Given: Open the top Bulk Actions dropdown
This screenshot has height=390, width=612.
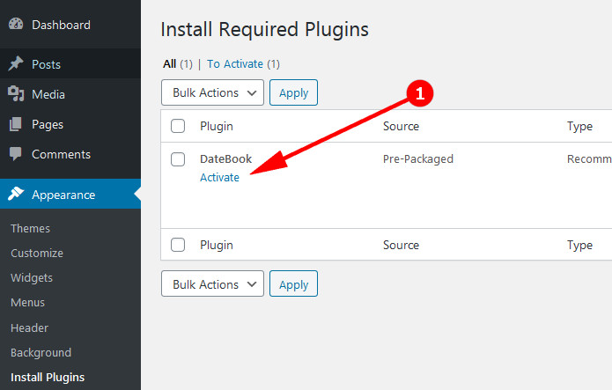Looking at the screenshot, I should (212, 92).
